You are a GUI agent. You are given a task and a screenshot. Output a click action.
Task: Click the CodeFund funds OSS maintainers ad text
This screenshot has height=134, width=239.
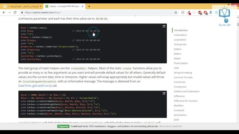click(x=114, y=127)
